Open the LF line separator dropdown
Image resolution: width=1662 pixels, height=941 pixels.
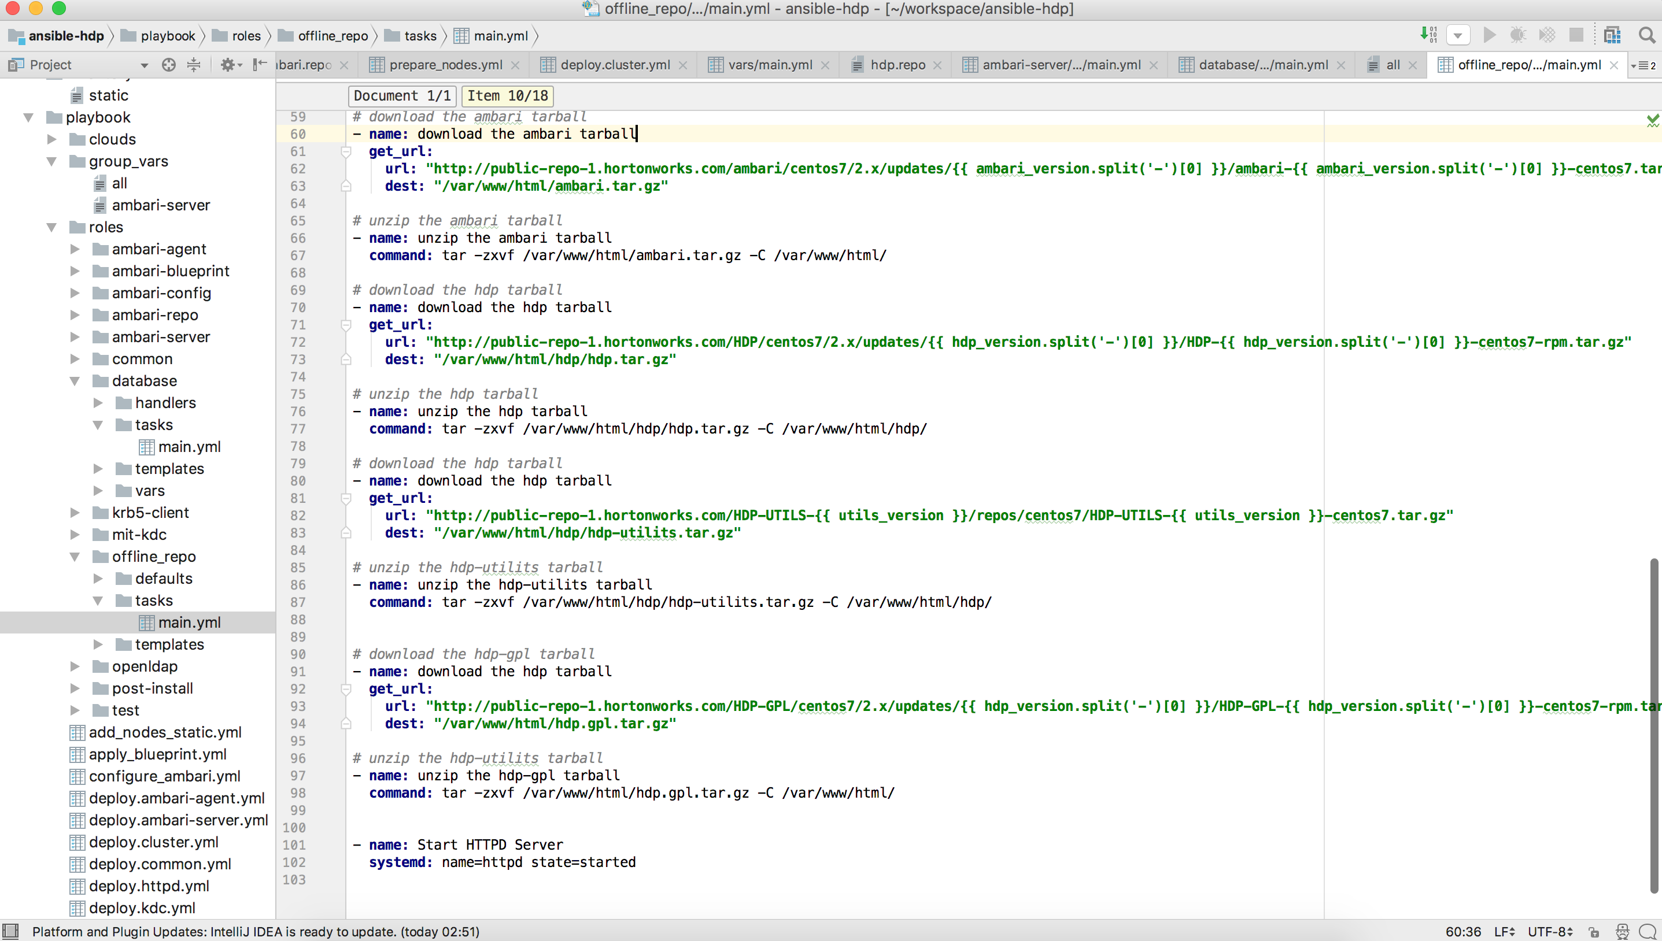pyautogui.click(x=1504, y=931)
